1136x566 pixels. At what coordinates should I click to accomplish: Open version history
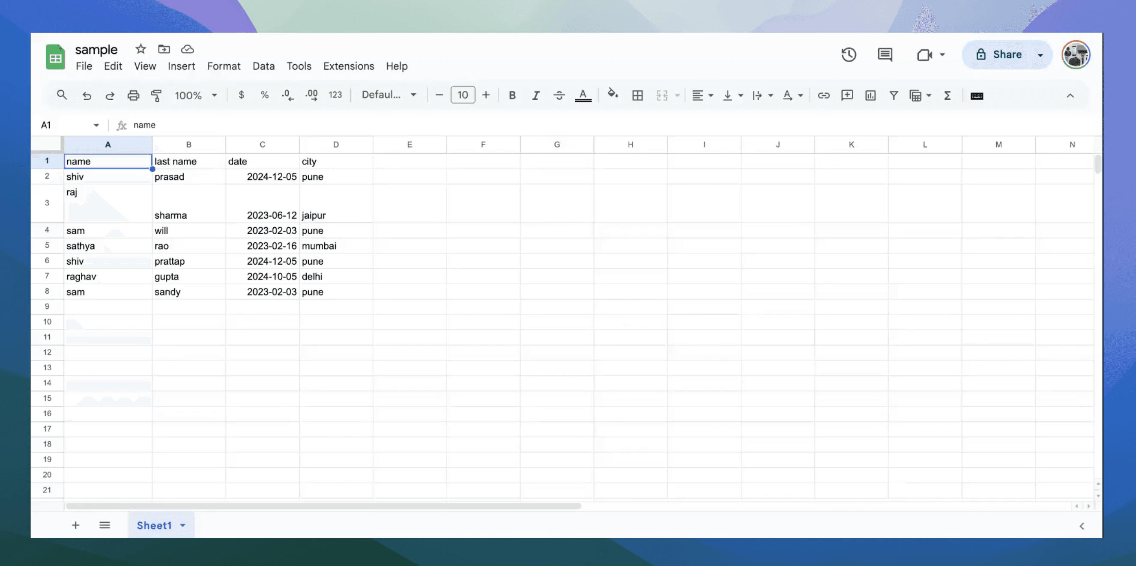[x=849, y=55]
